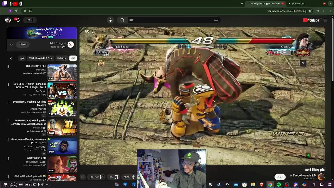Bookmark this page with the star
334x188 pixels.
[25, 11]
